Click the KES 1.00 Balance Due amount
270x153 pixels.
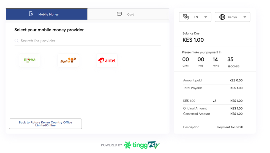[x=193, y=40]
